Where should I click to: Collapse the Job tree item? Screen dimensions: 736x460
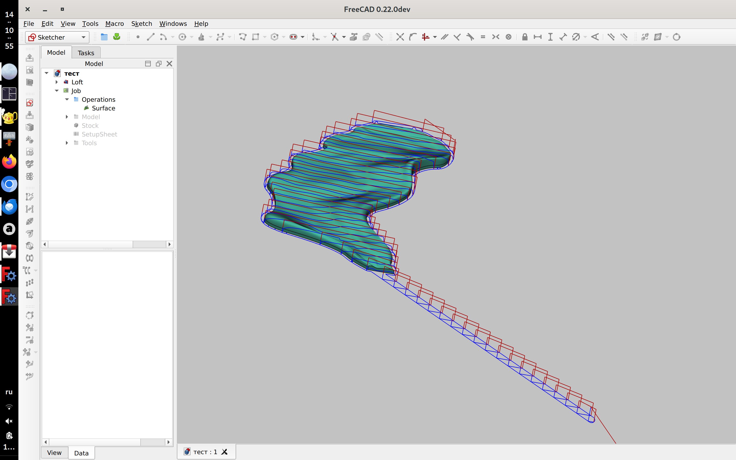(x=57, y=91)
